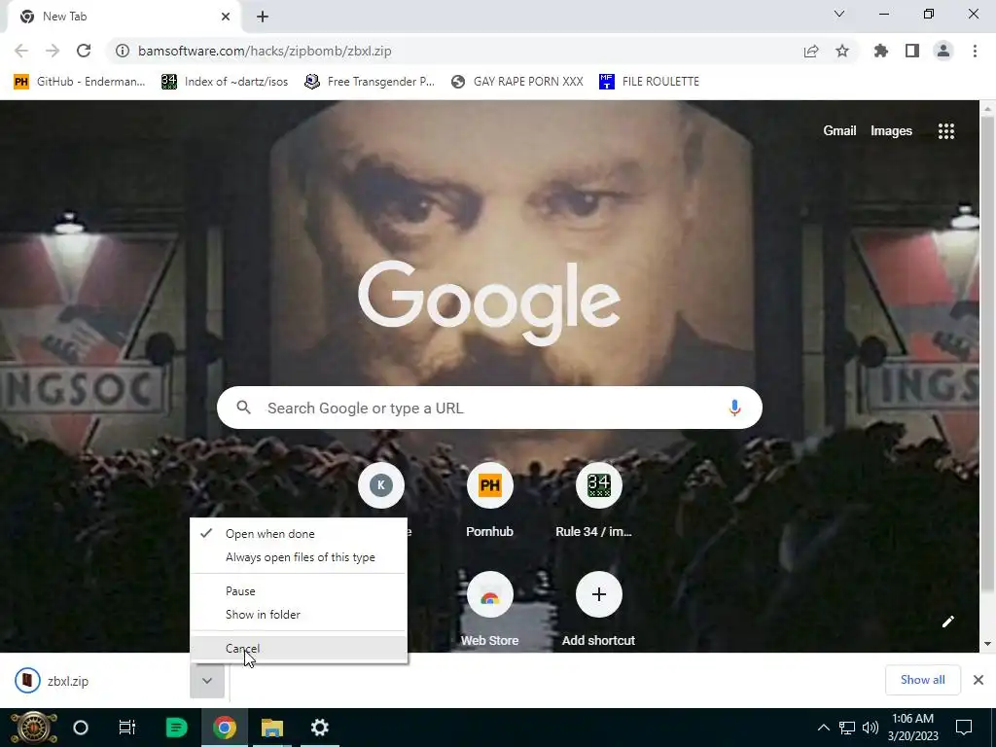The image size is (996, 747).
Task: Open the Google apps grid icon
Action: [946, 131]
